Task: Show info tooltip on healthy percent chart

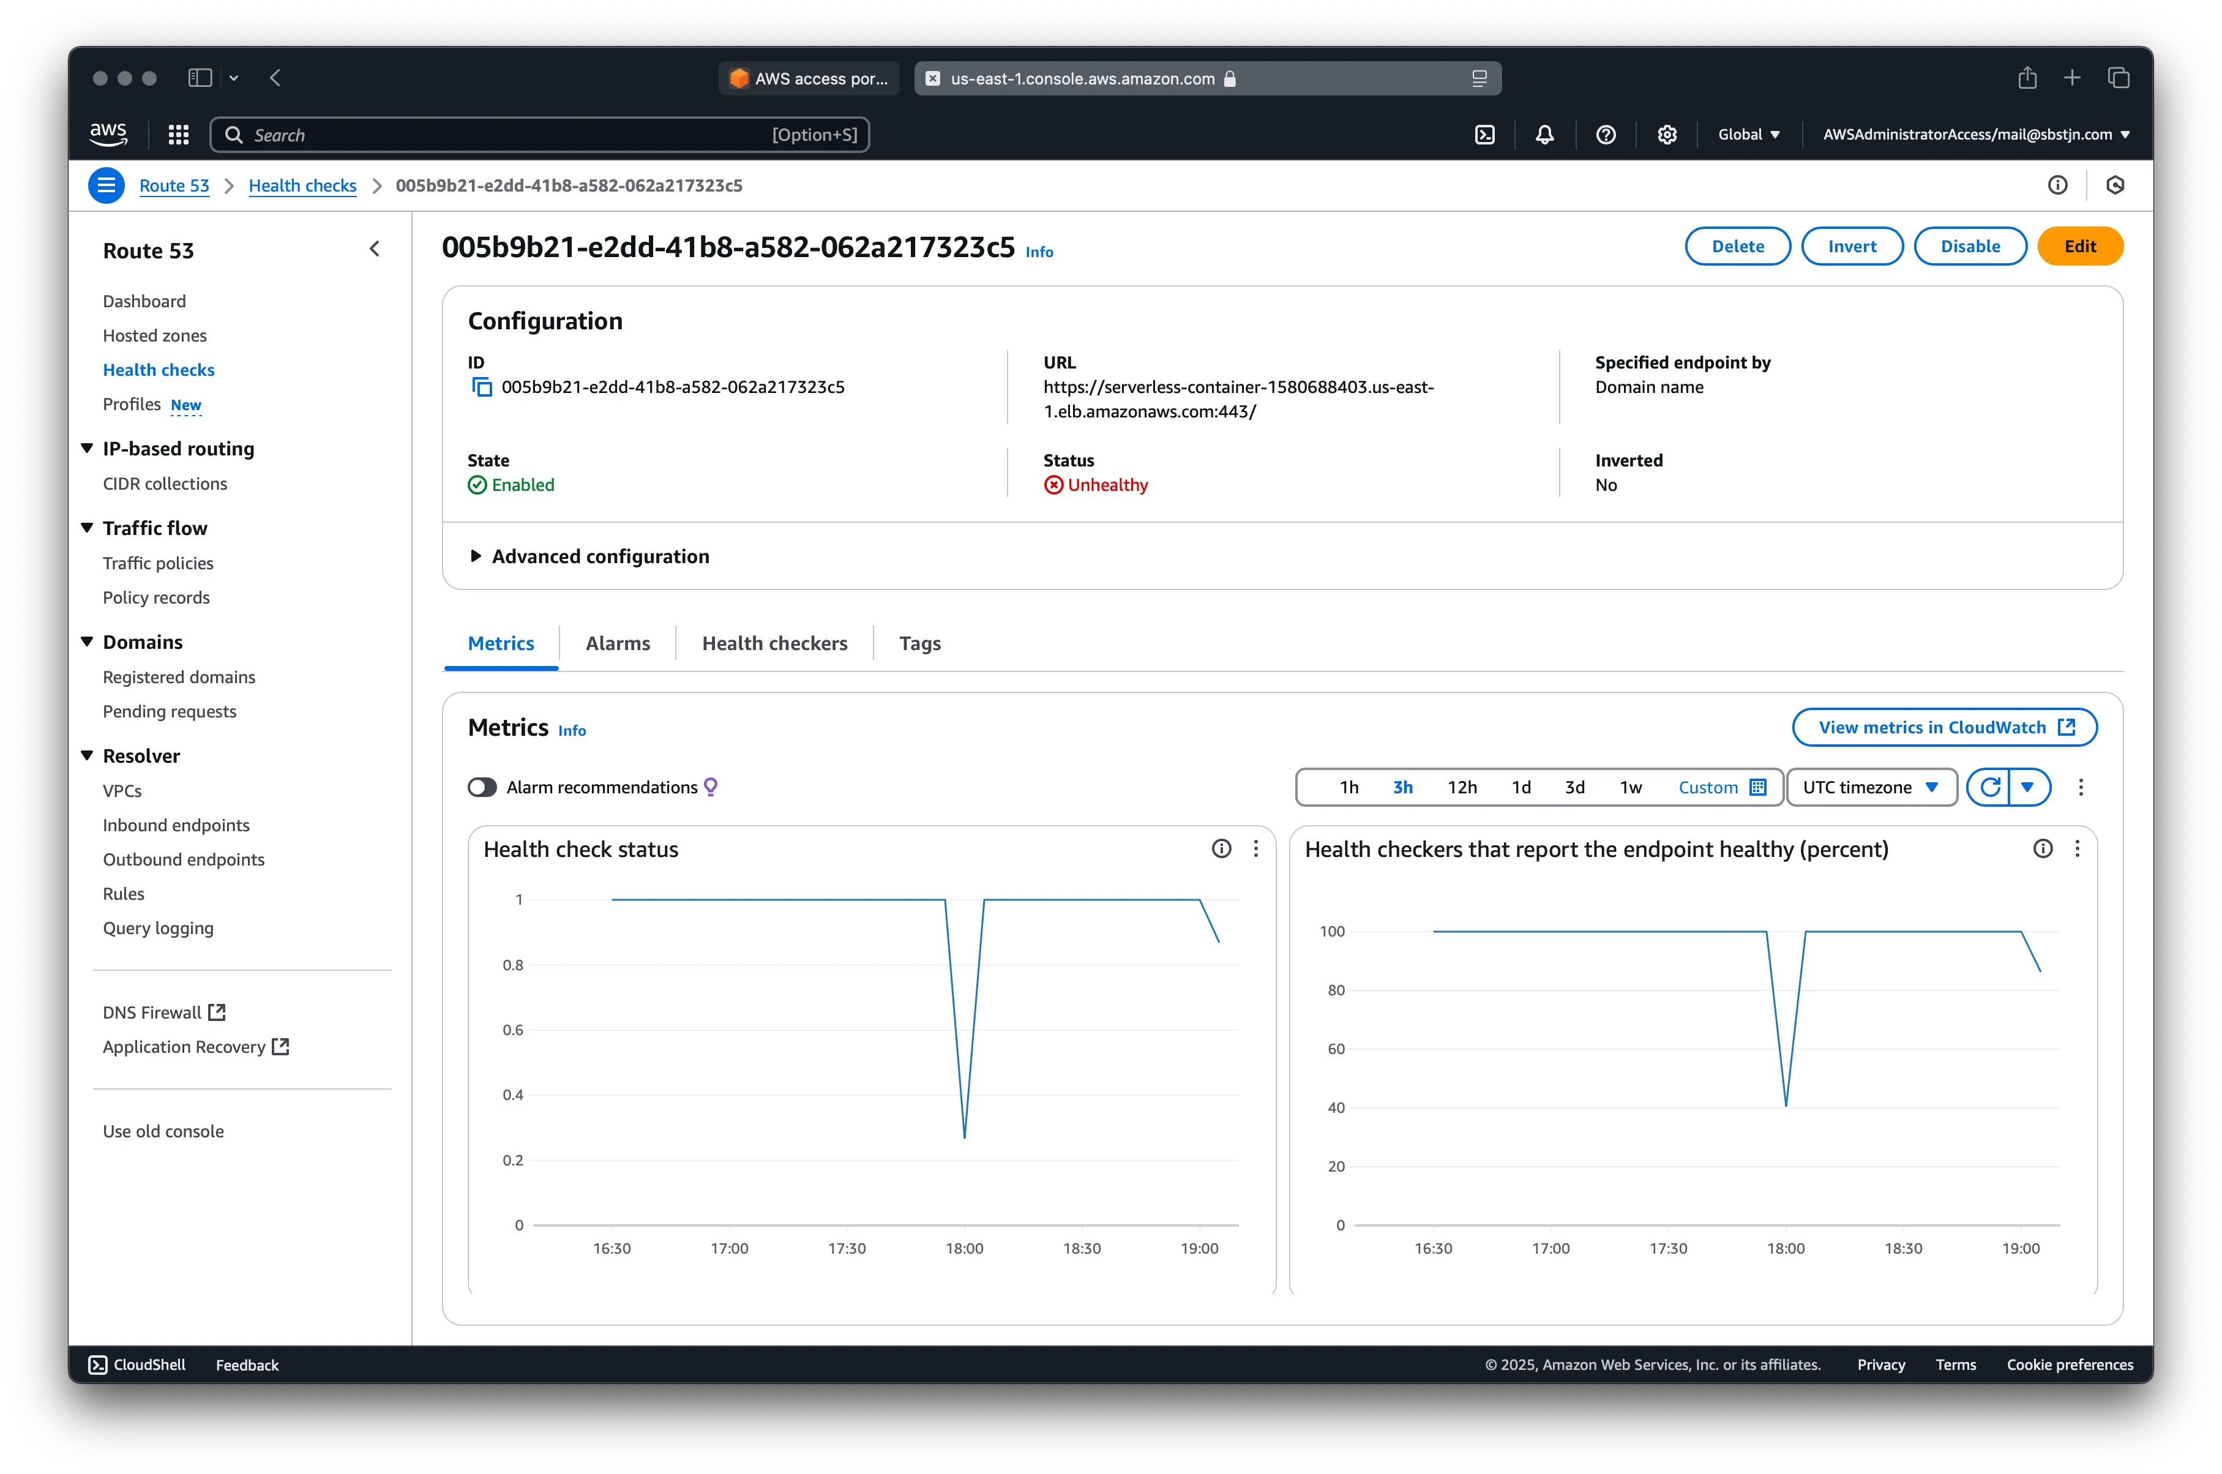Action: tap(2041, 849)
